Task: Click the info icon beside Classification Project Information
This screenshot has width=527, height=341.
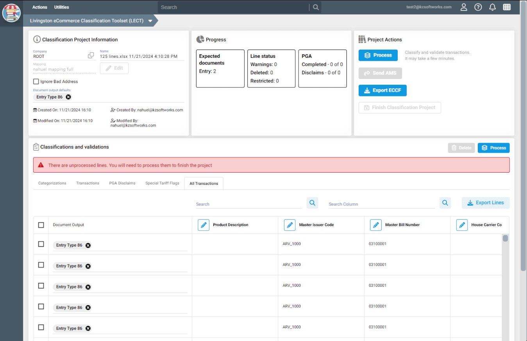Action: [37, 39]
